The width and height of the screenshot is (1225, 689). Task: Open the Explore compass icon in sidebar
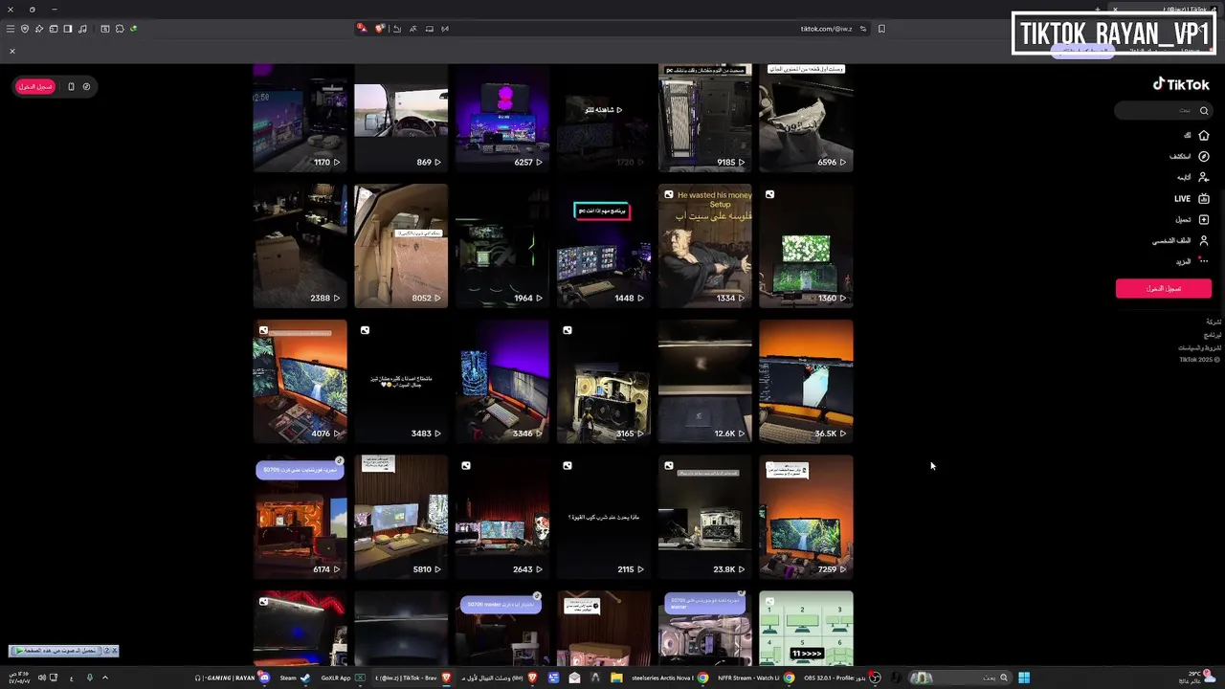(x=1204, y=156)
